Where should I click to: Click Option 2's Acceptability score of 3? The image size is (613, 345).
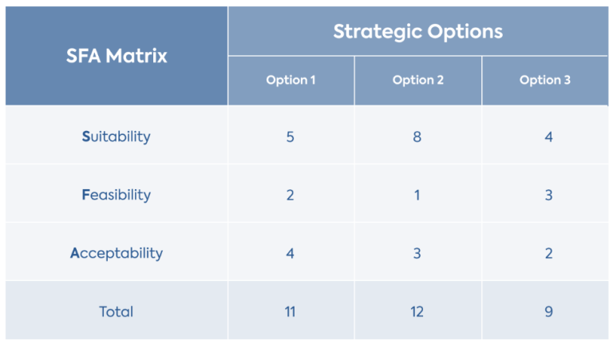tap(417, 253)
